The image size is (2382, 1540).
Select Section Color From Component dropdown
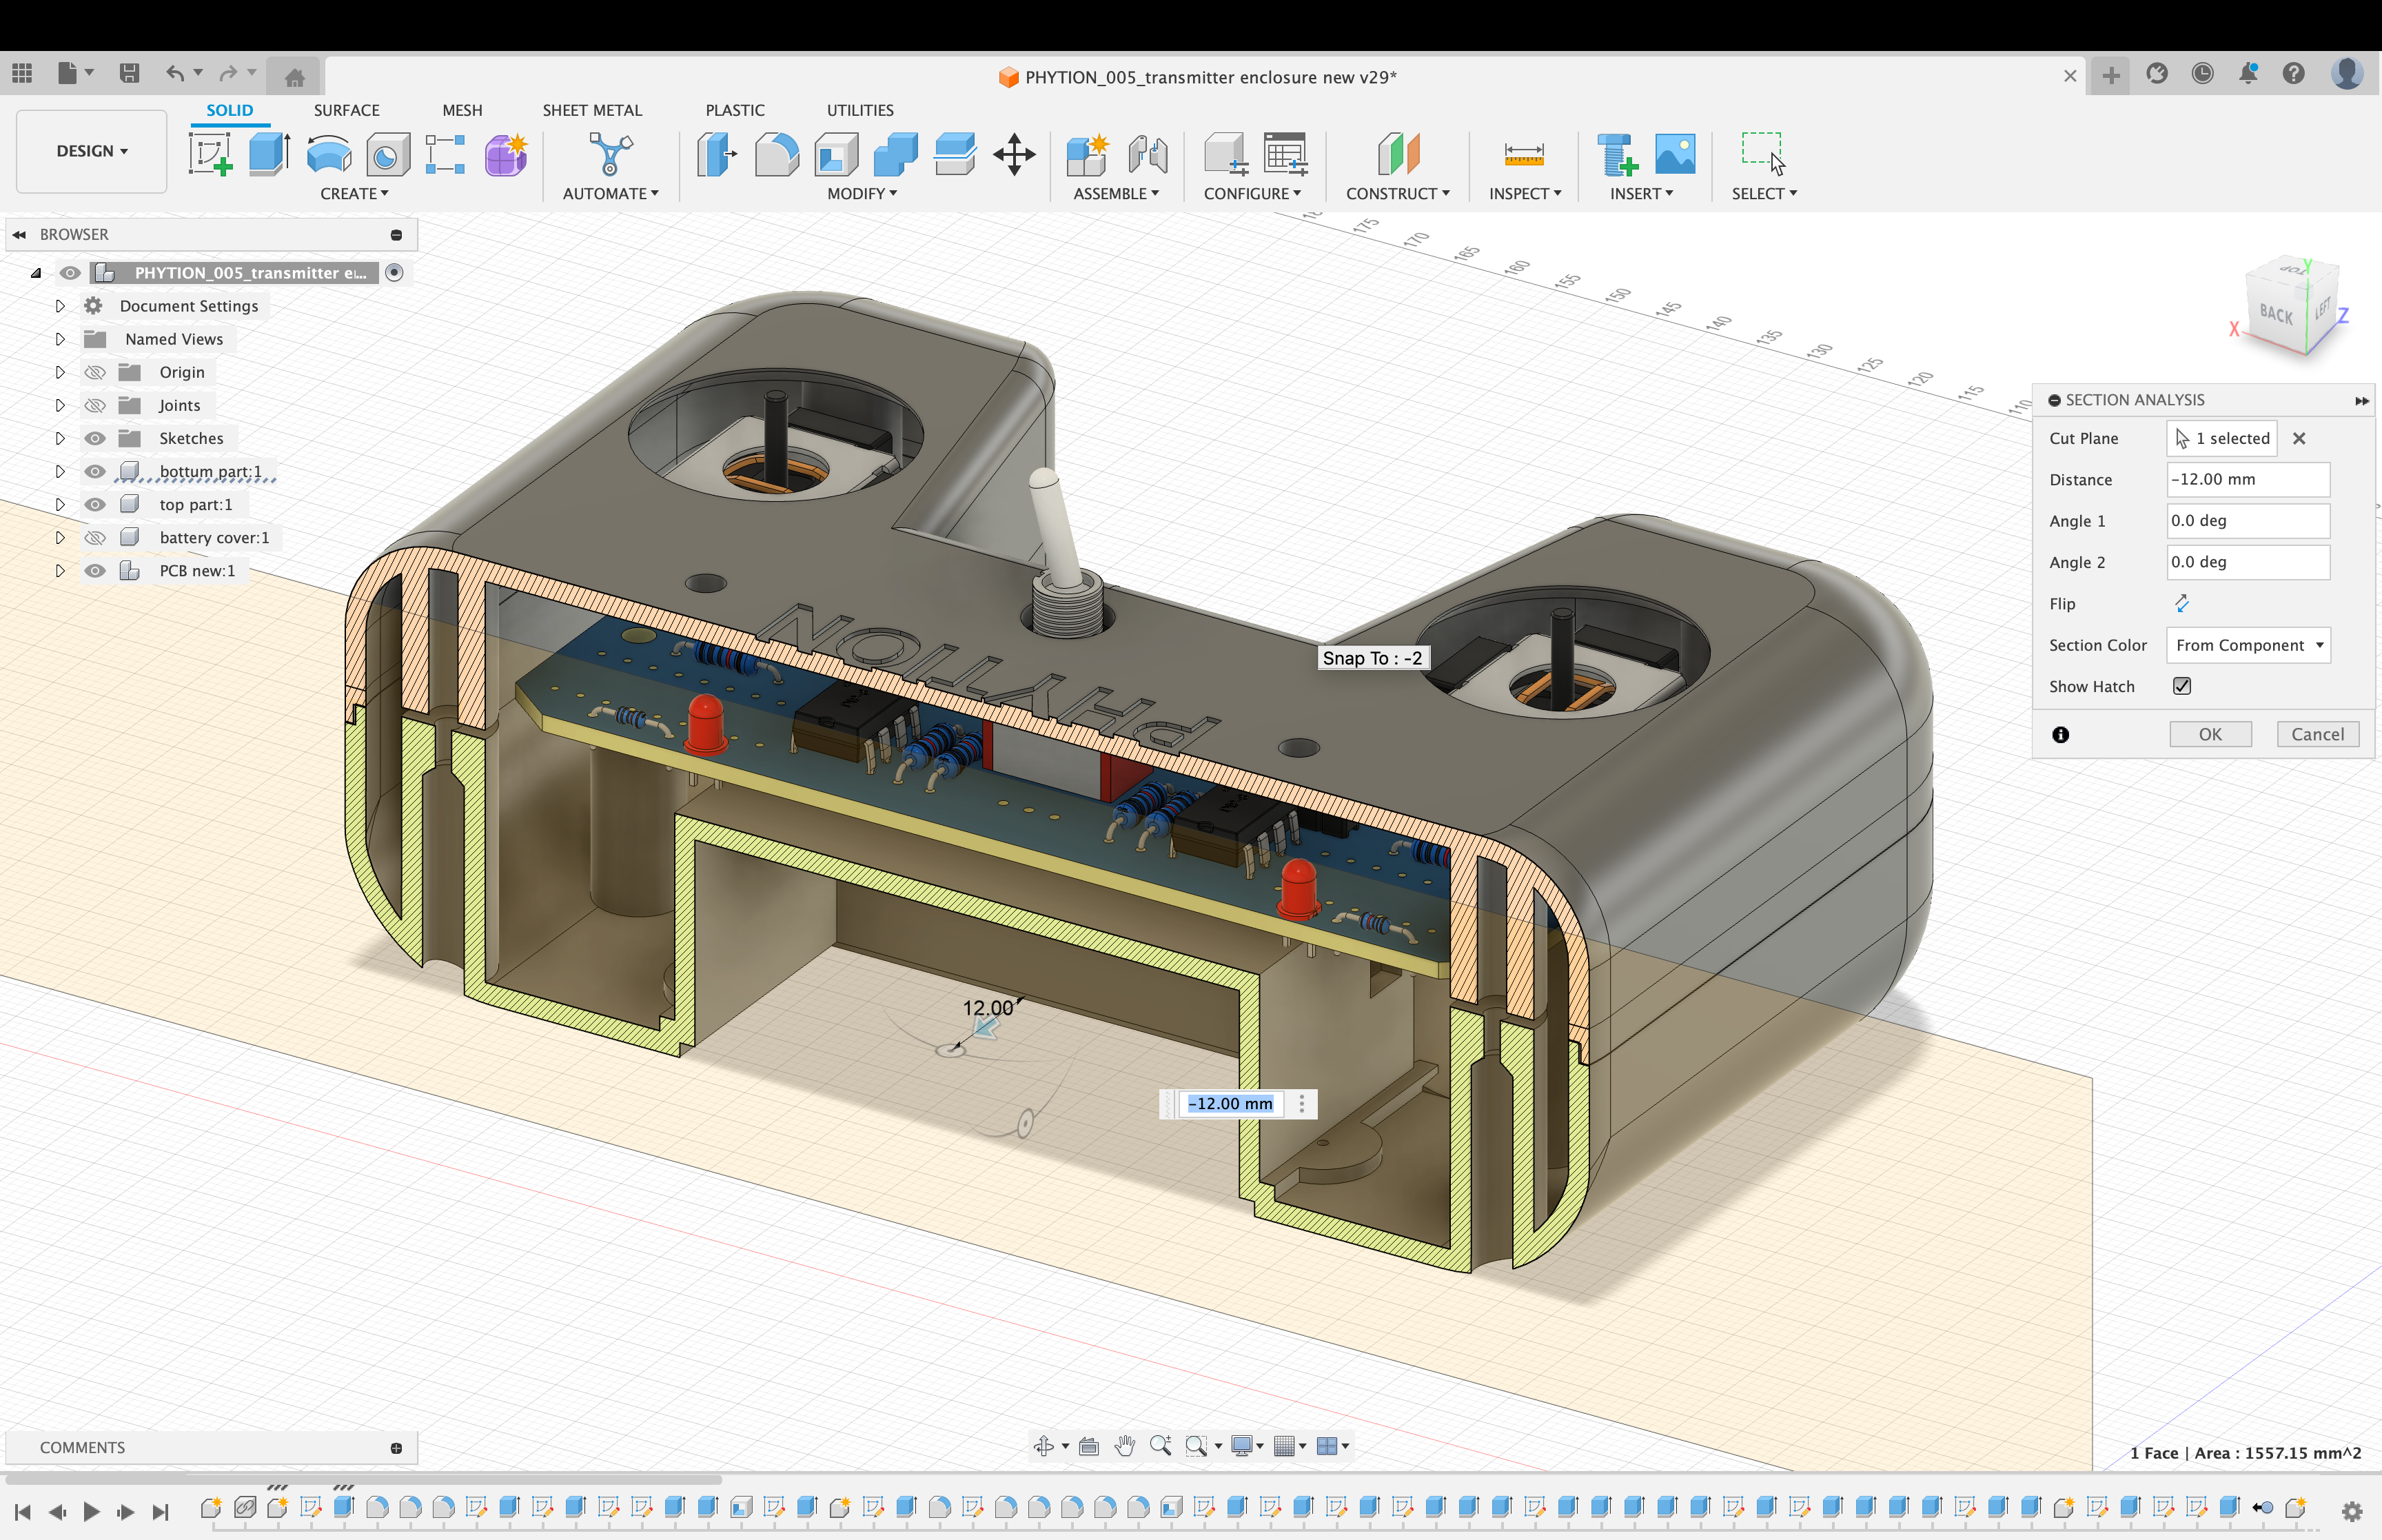tap(2247, 644)
